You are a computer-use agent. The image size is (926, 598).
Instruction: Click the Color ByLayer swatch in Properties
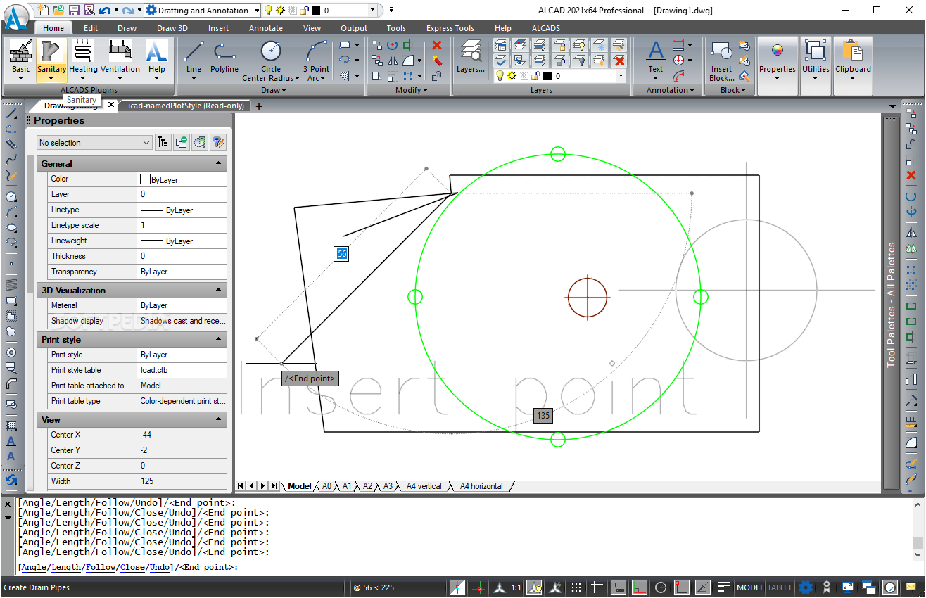coord(146,179)
